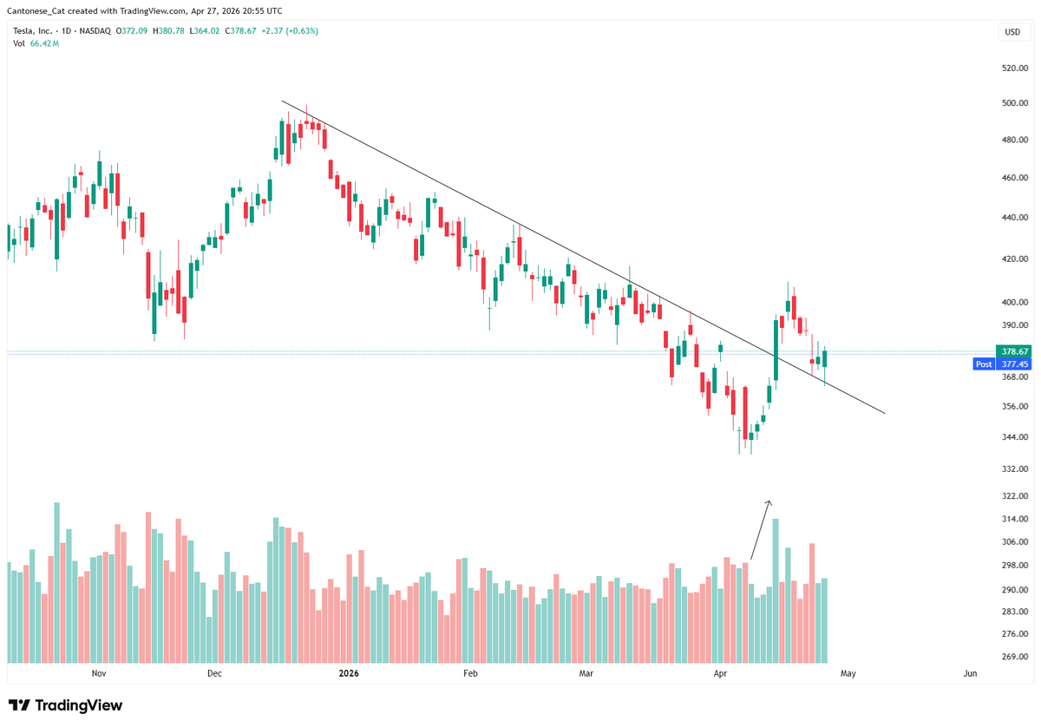
Task: Click the 460.00 price axis label
Action: (x=1014, y=178)
